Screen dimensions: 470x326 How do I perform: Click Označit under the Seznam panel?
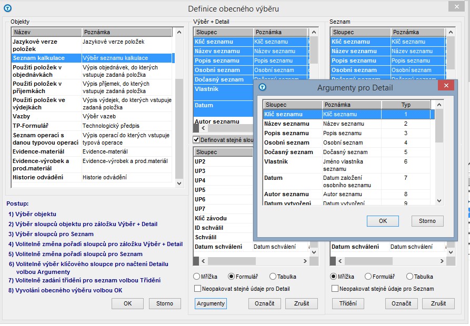402,303
